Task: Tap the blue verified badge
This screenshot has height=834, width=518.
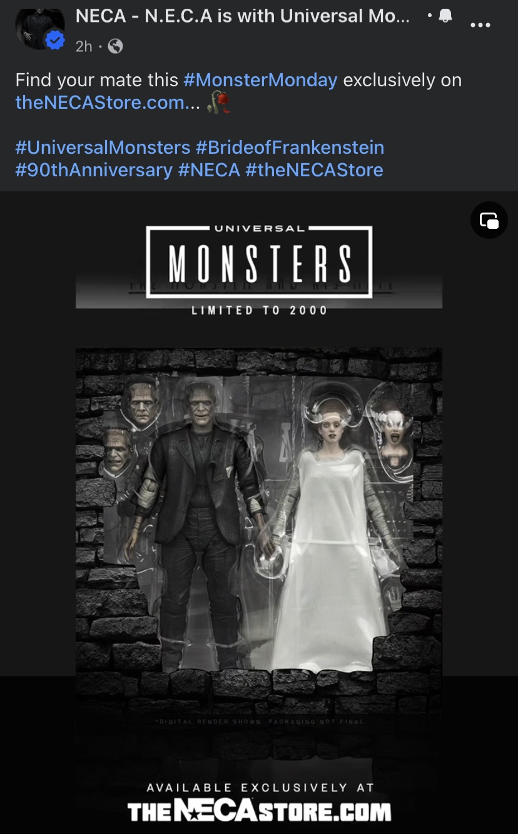Action: tap(55, 41)
